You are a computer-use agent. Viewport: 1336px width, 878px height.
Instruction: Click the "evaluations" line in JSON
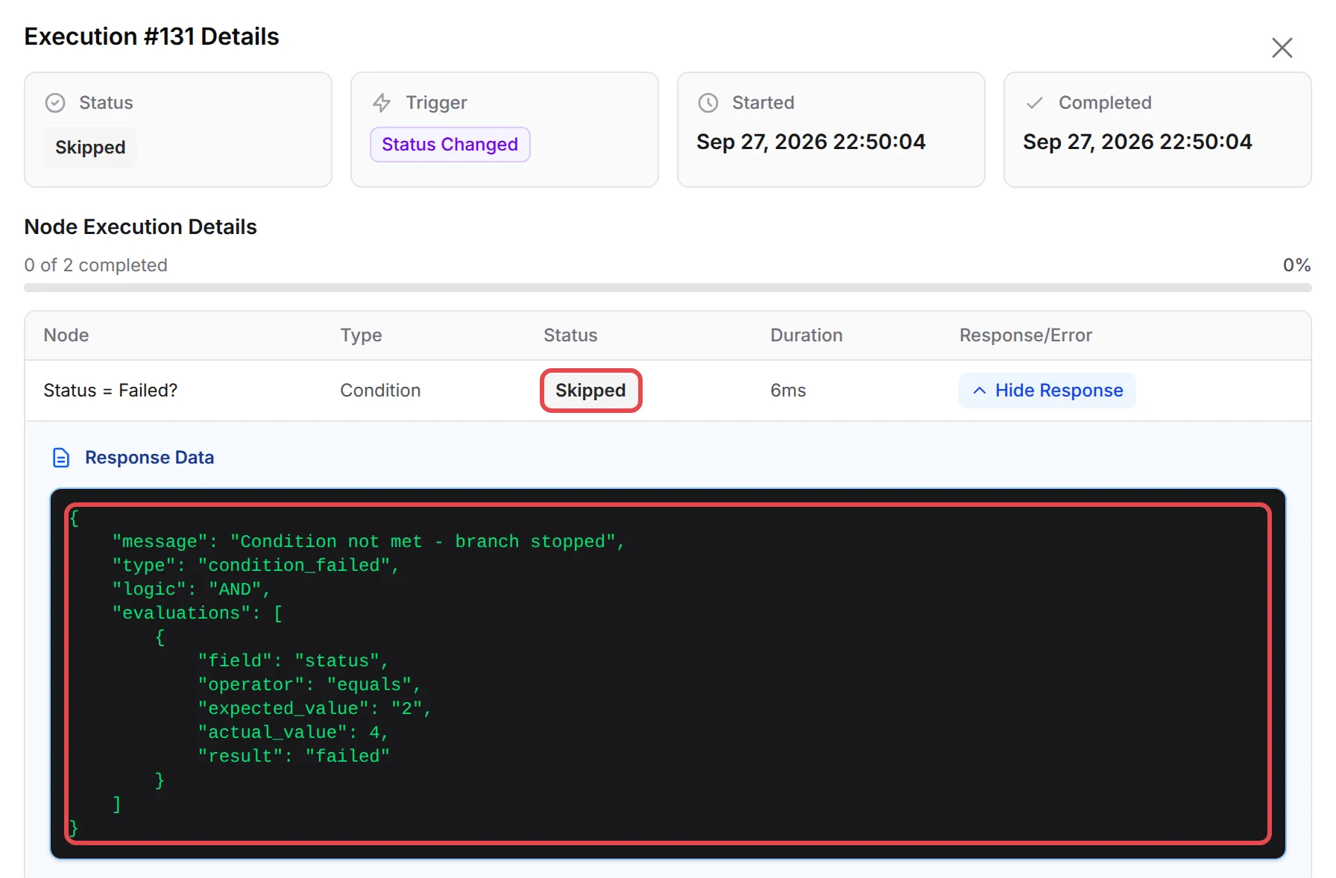[197, 613]
